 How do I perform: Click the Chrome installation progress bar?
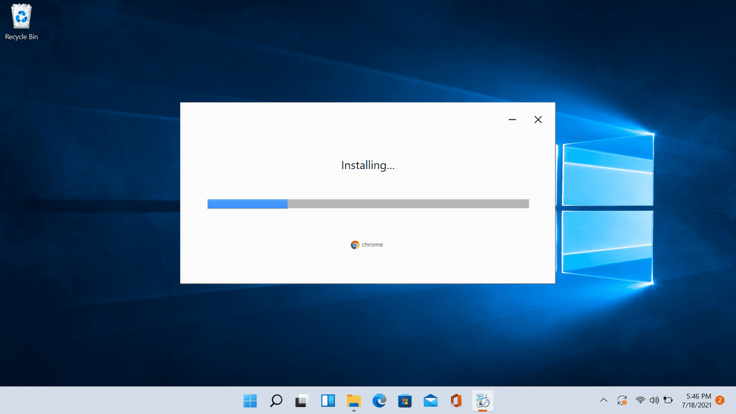pos(367,203)
